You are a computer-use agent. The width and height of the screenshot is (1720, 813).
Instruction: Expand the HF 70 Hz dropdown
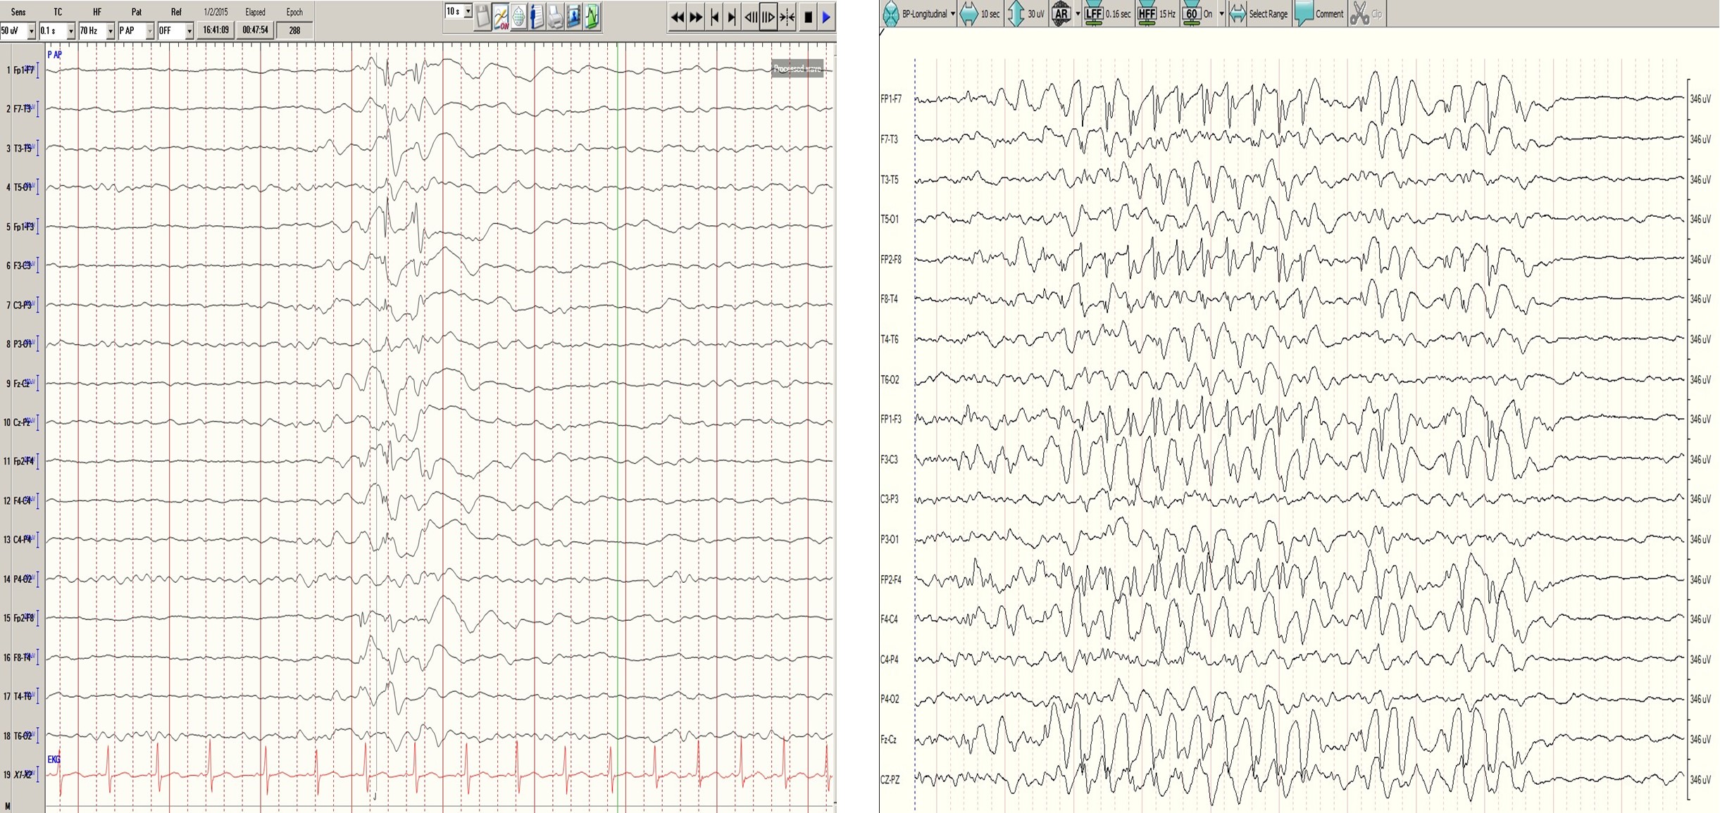click(110, 31)
